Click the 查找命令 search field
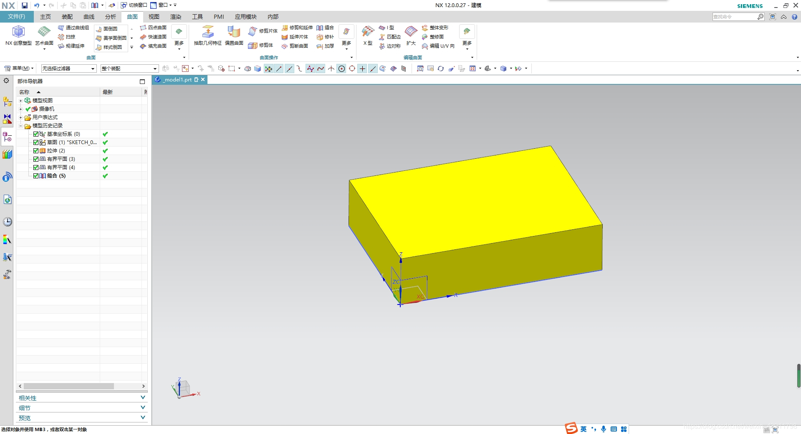This screenshot has height=434, width=801. coord(735,17)
